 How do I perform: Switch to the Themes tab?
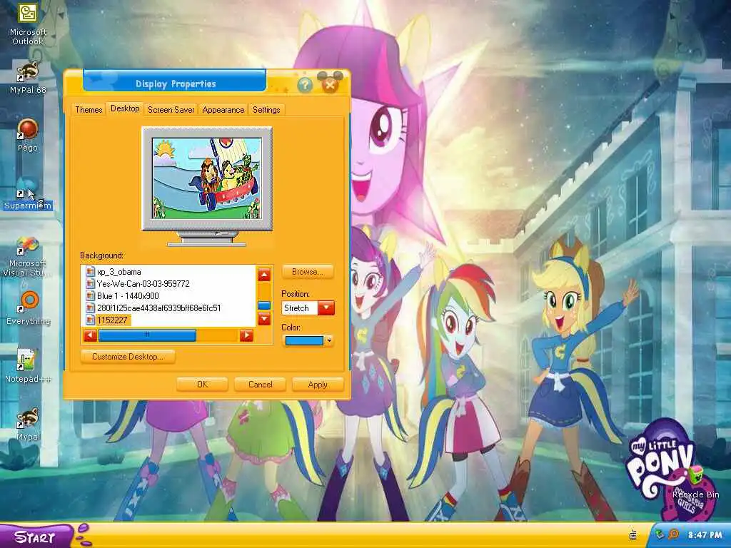click(89, 110)
